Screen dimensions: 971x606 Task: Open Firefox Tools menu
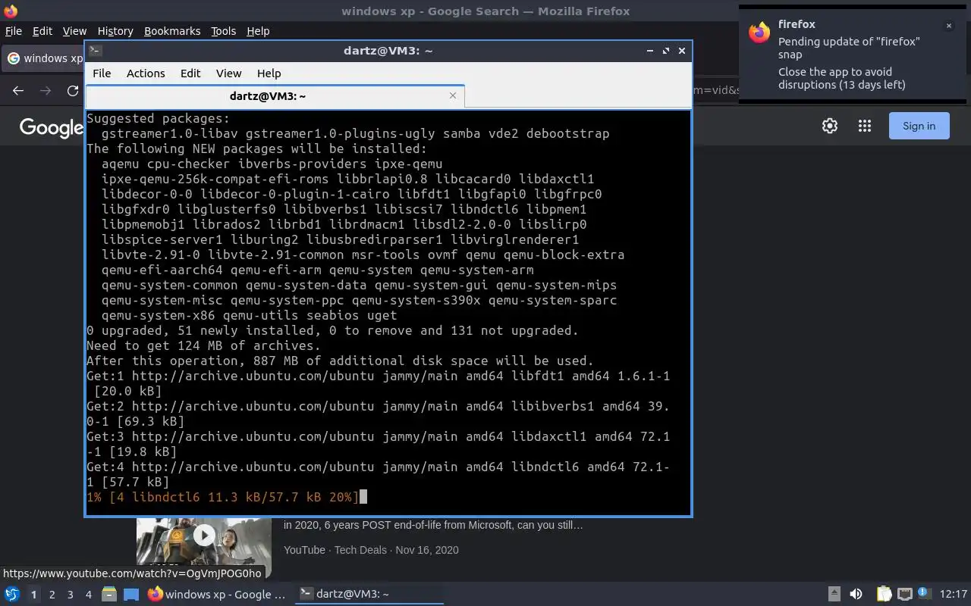point(223,31)
